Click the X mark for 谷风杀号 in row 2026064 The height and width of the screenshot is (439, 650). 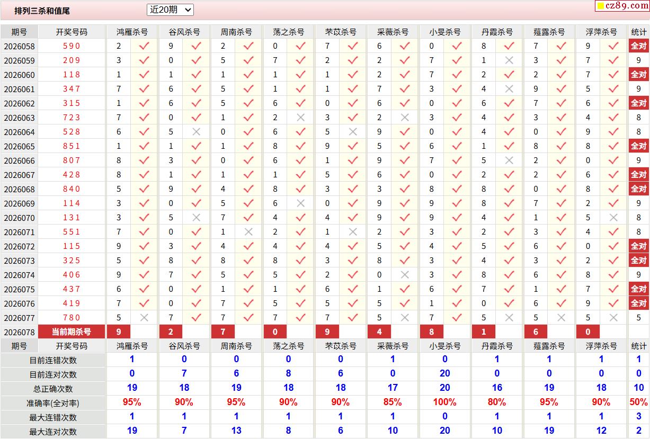pos(196,132)
